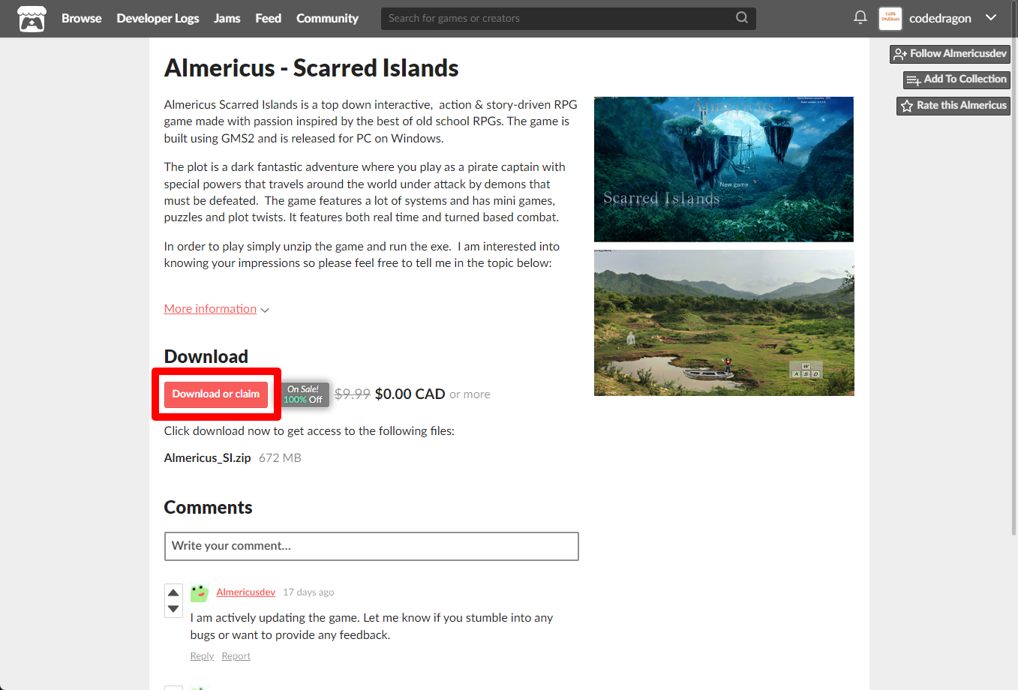
Task: Click the On Sale 100% Off badge
Action: (305, 394)
